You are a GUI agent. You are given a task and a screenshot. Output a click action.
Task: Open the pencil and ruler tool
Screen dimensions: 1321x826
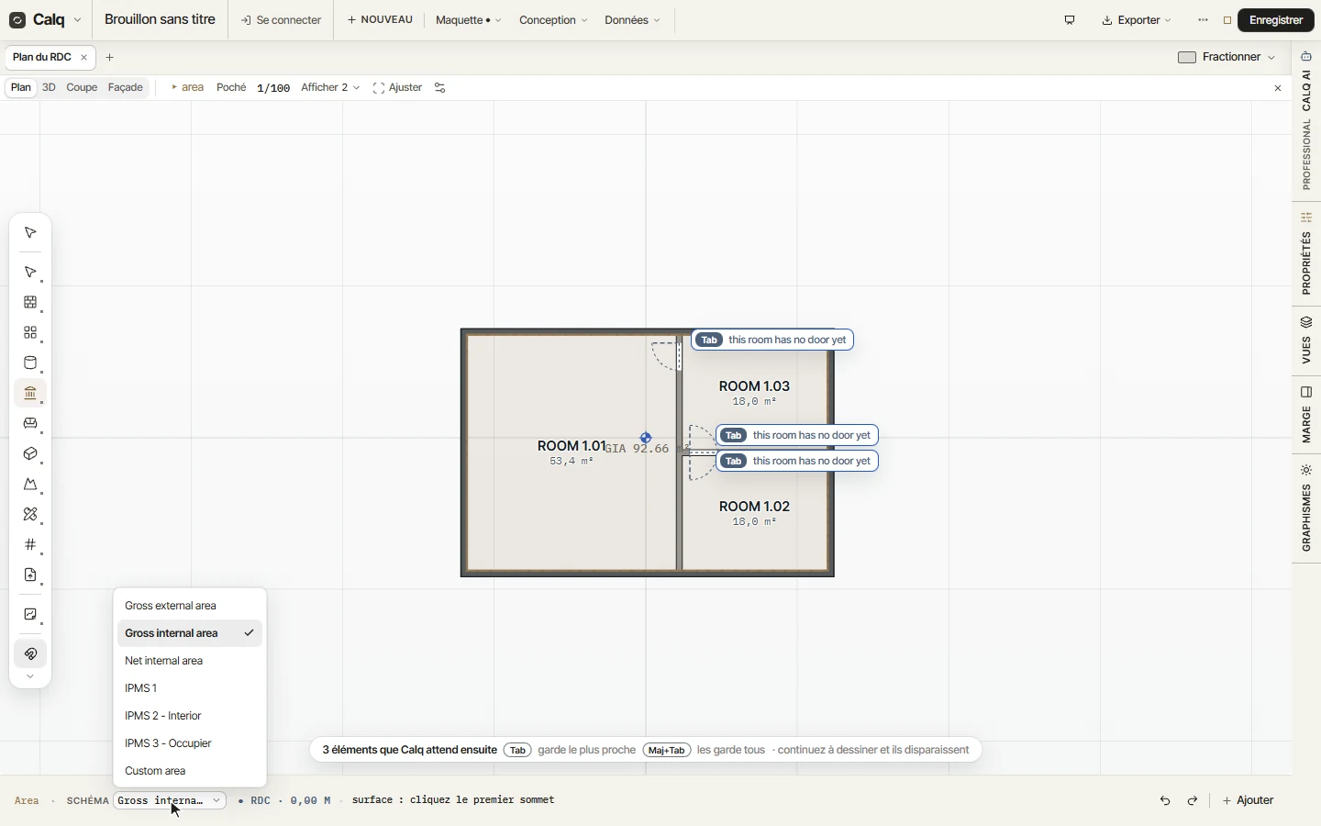[x=30, y=515]
